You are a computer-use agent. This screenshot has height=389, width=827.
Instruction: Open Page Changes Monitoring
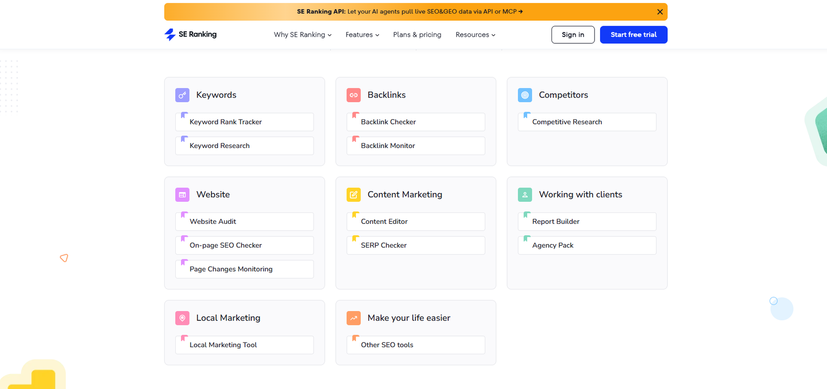point(244,269)
